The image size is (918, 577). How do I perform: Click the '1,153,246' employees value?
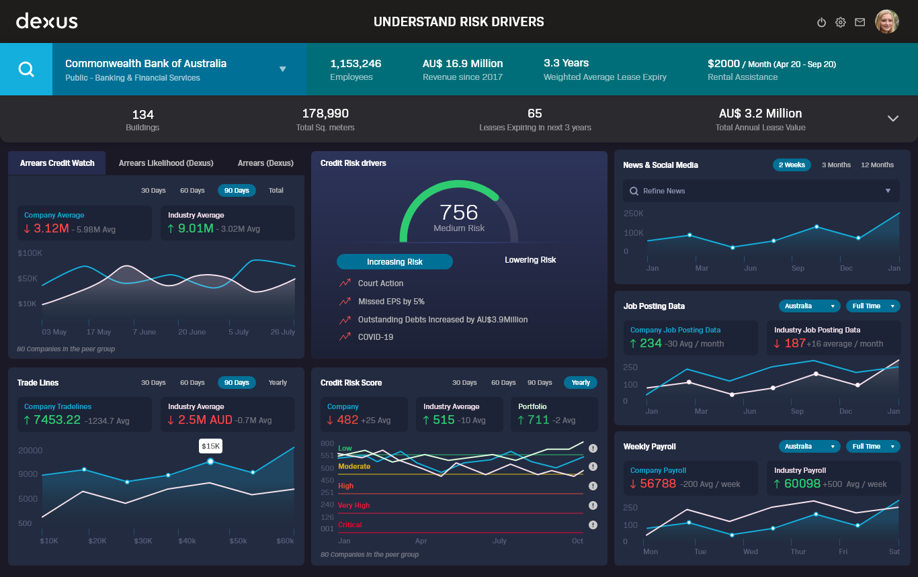pos(356,63)
